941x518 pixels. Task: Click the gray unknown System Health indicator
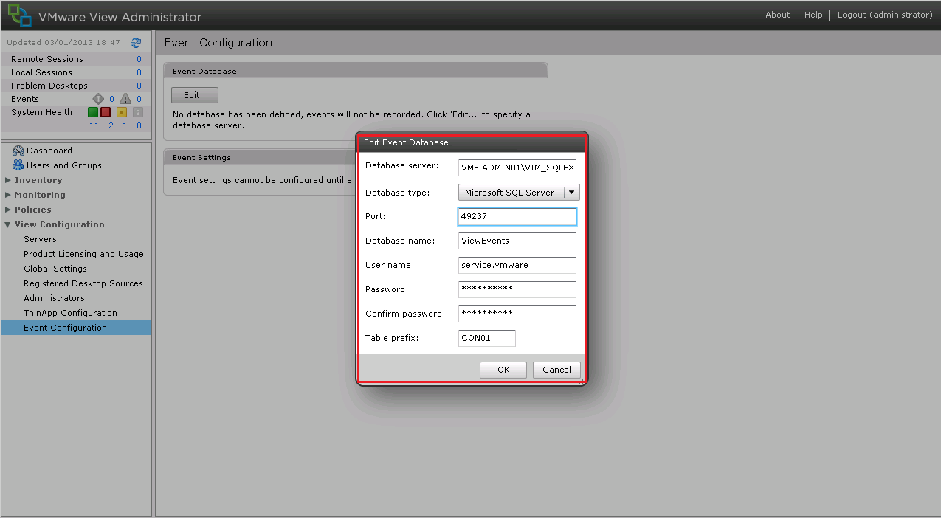[x=137, y=112]
